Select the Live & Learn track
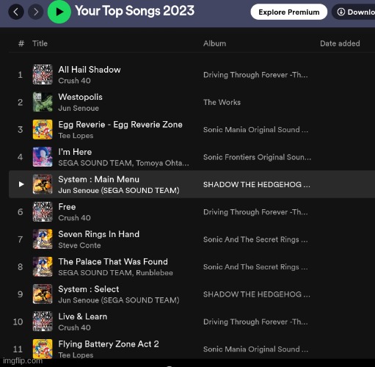The image size is (375, 367). tap(192, 321)
